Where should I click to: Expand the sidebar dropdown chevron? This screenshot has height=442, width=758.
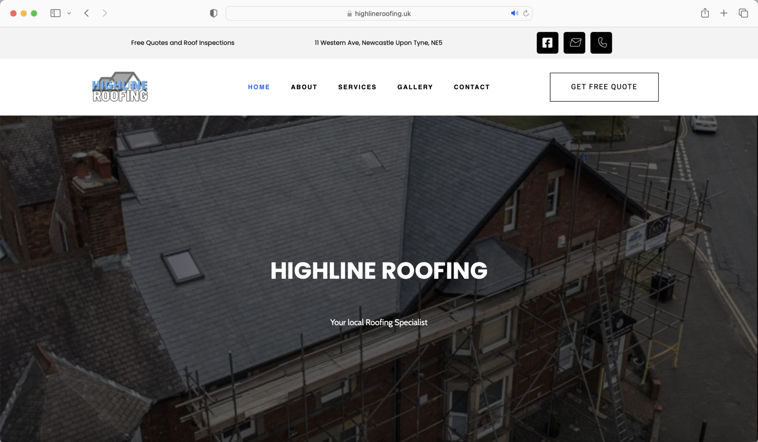(x=69, y=13)
